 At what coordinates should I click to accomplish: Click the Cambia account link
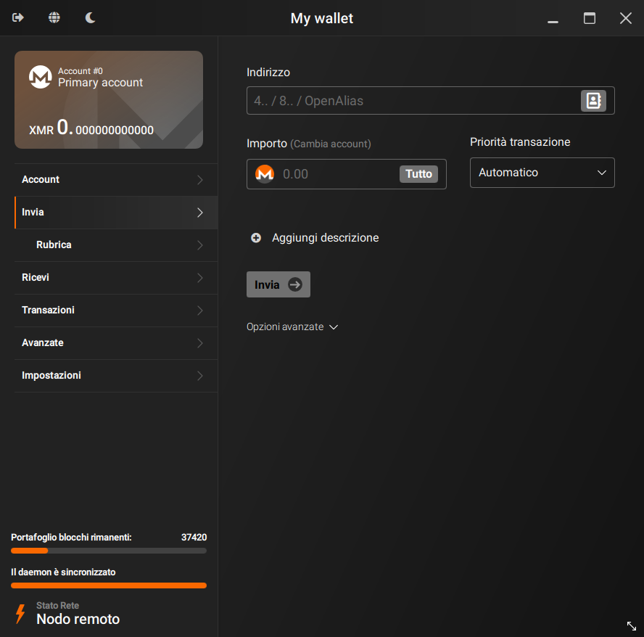(x=331, y=144)
